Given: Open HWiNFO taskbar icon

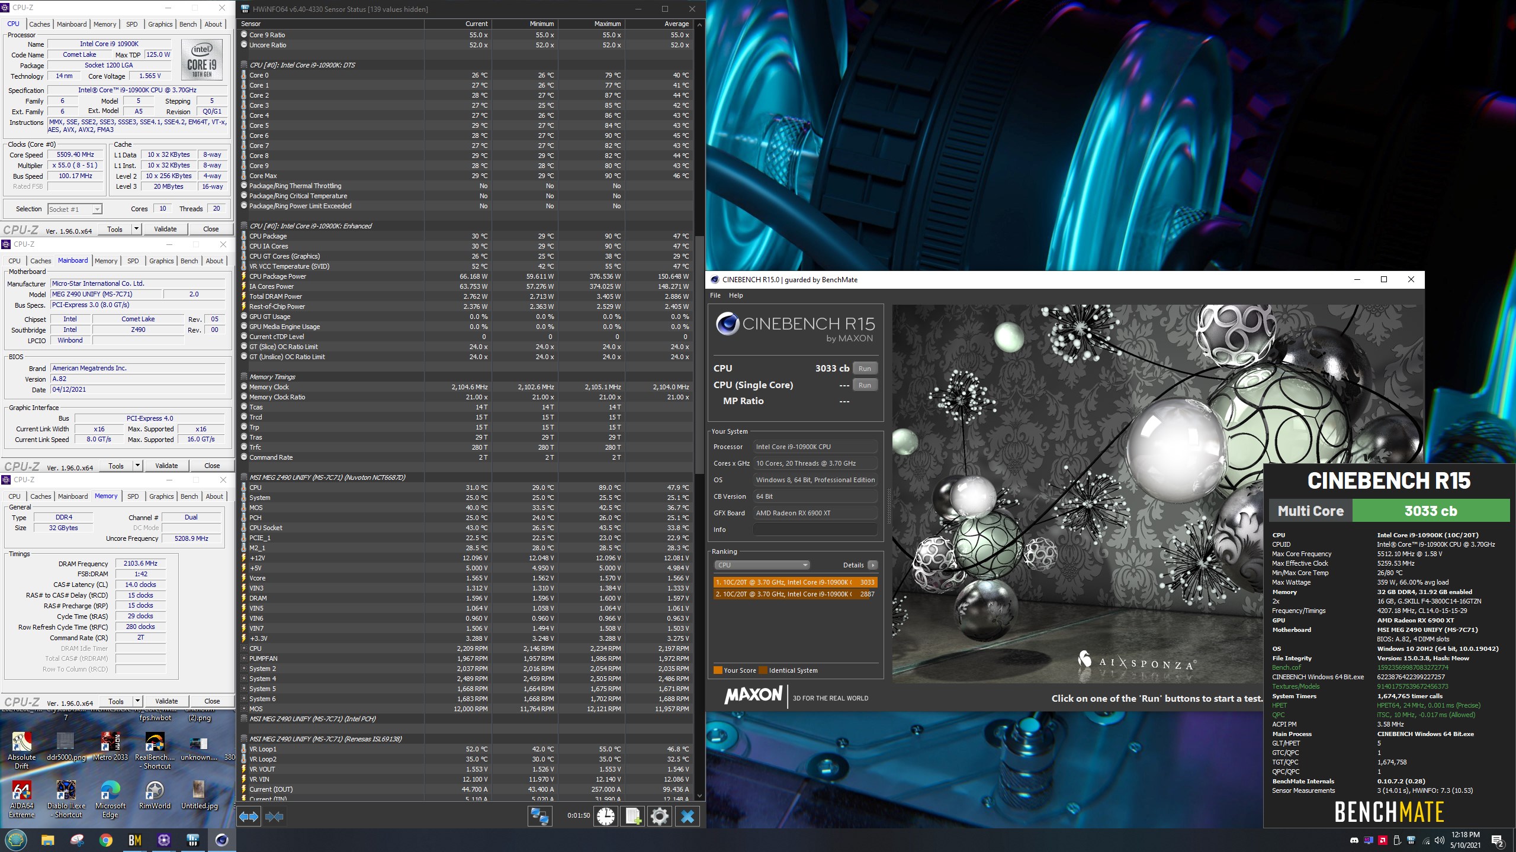Looking at the screenshot, I should point(192,840).
